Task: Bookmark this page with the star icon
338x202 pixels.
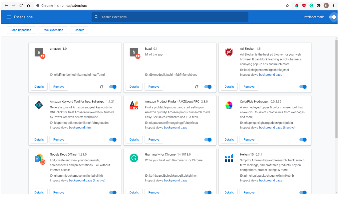Action: coord(287,6)
